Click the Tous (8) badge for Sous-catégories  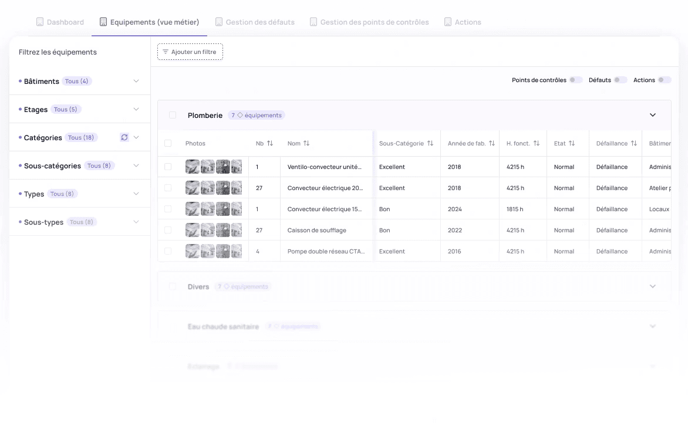pyautogui.click(x=99, y=165)
